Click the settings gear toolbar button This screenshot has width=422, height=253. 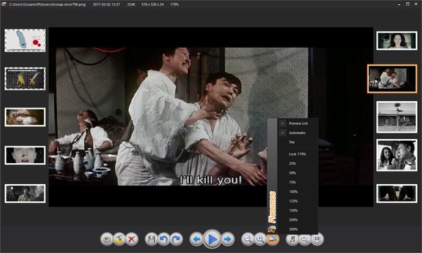click(106, 239)
